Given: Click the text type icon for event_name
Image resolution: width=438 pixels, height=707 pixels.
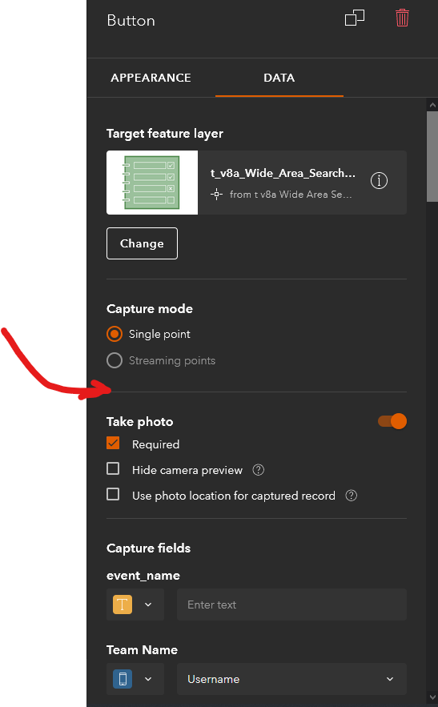Looking at the screenshot, I should [123, 605].
